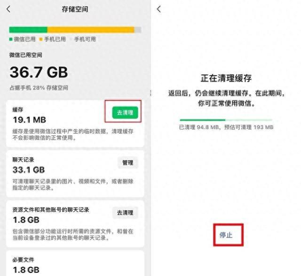Go back from the 存储空间 page
Image resolution: width=301 pixels, height=276 pixels.
[x=8, y=9]
